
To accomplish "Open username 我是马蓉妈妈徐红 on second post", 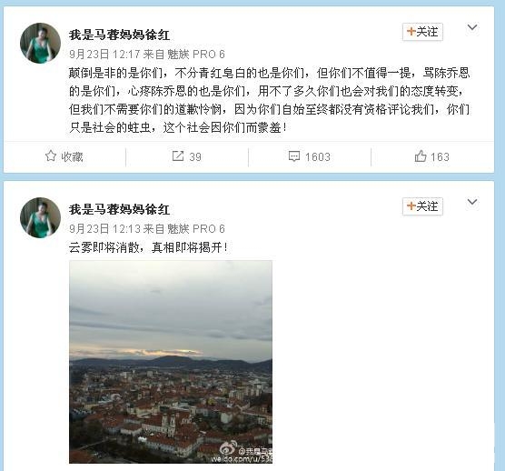I will pos(119,209).
